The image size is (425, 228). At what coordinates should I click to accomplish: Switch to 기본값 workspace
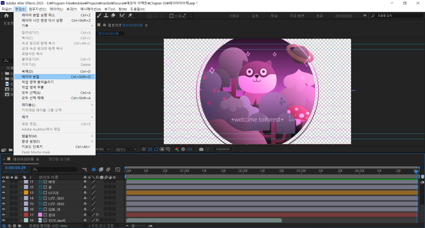point(234,16)
